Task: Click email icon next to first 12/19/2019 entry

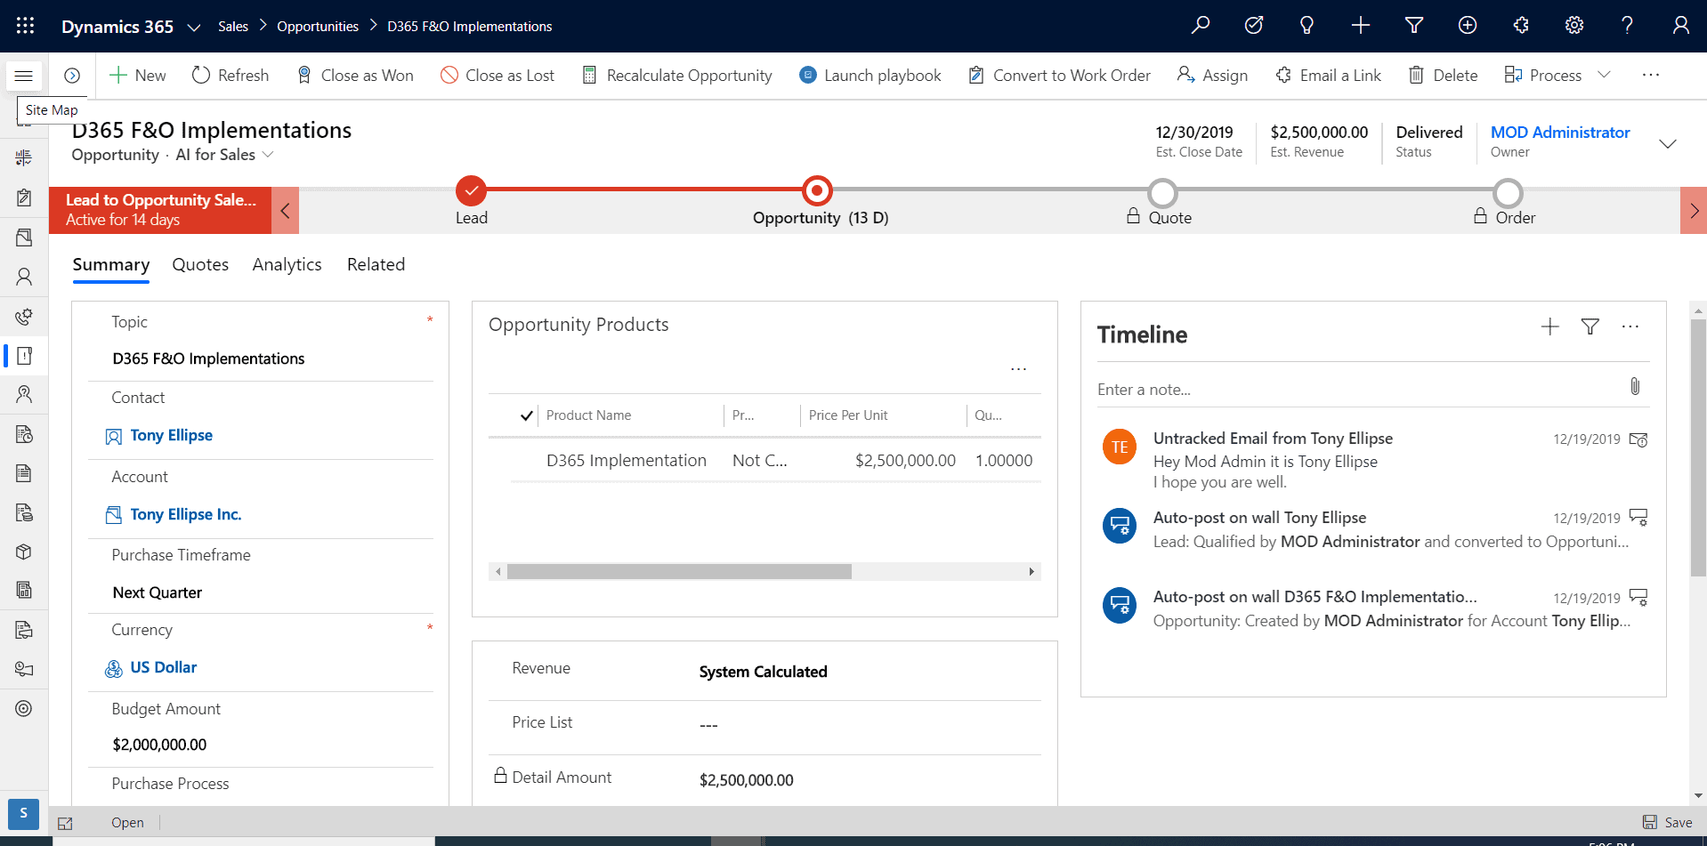Action: [1638, 439]
